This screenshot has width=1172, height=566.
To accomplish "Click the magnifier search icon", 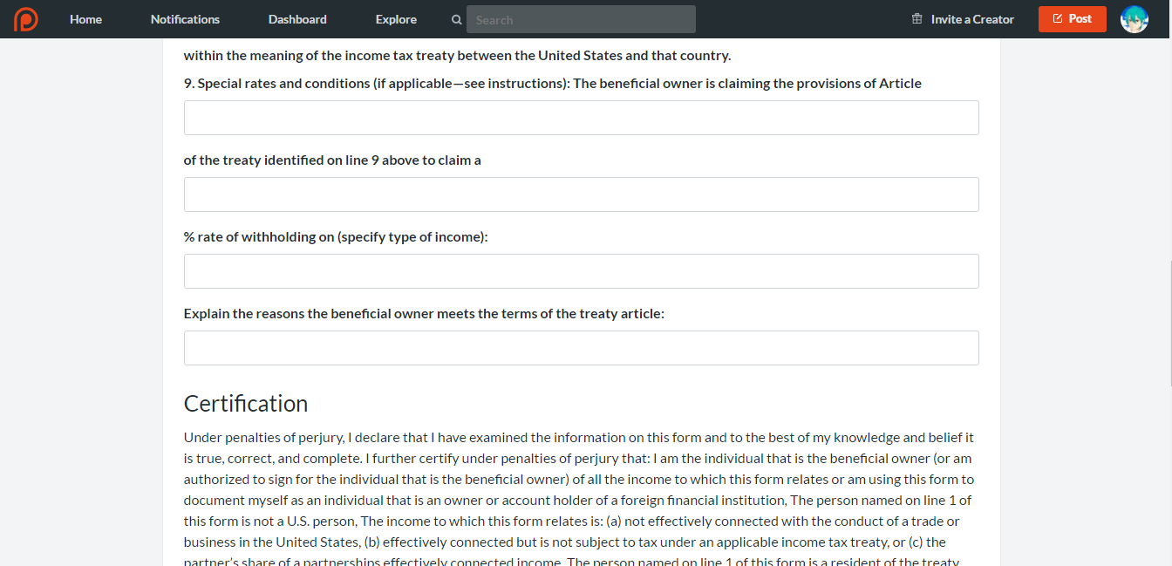I will tap(457, 19).
